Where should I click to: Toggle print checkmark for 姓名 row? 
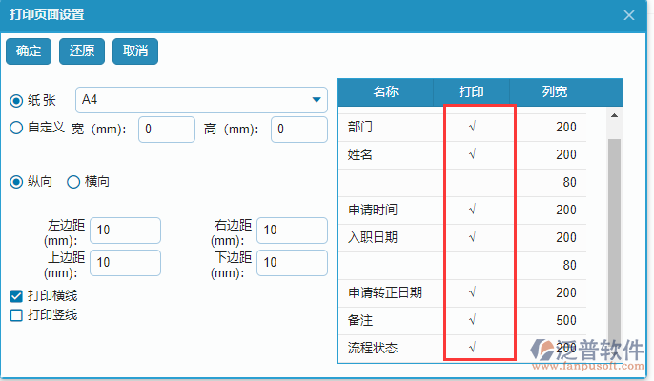(x=472, y=154)
